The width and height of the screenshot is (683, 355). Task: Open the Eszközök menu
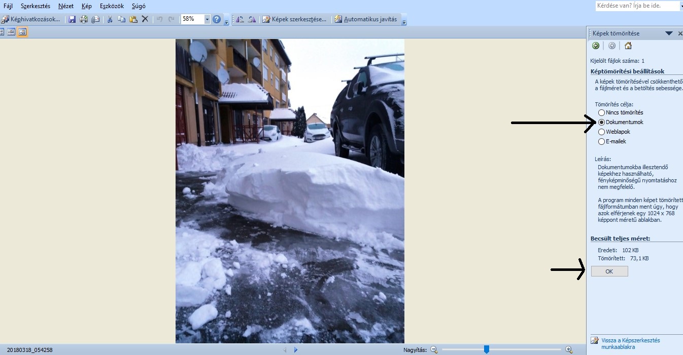[x=112, y=6]
